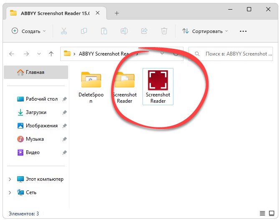Open the Сортировать dropdown

pos(205,31)
